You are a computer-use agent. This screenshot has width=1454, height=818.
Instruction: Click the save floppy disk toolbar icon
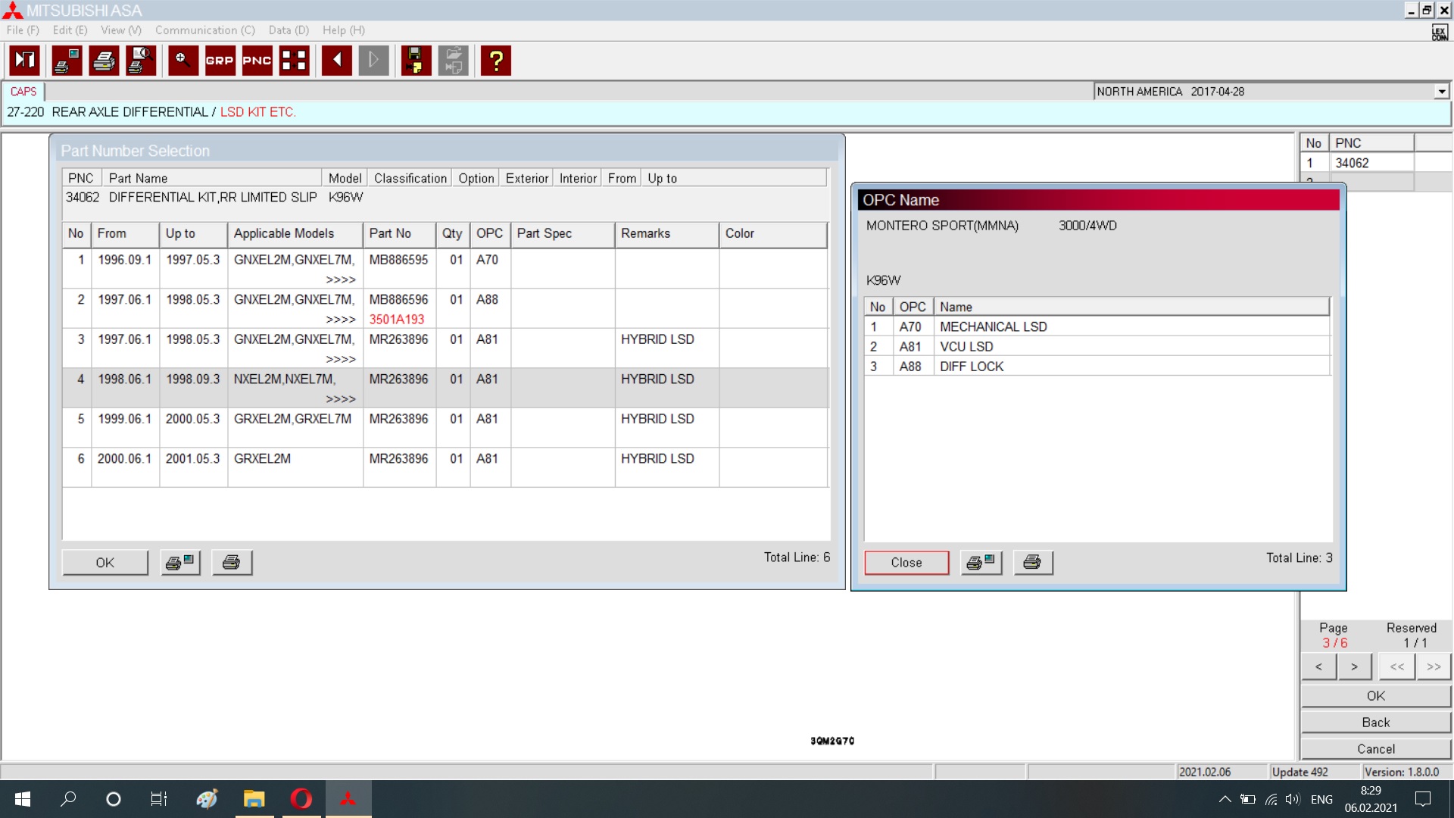[415, 61]
